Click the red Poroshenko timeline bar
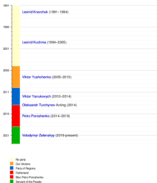The image size is (157, 183). click(16, 116)
